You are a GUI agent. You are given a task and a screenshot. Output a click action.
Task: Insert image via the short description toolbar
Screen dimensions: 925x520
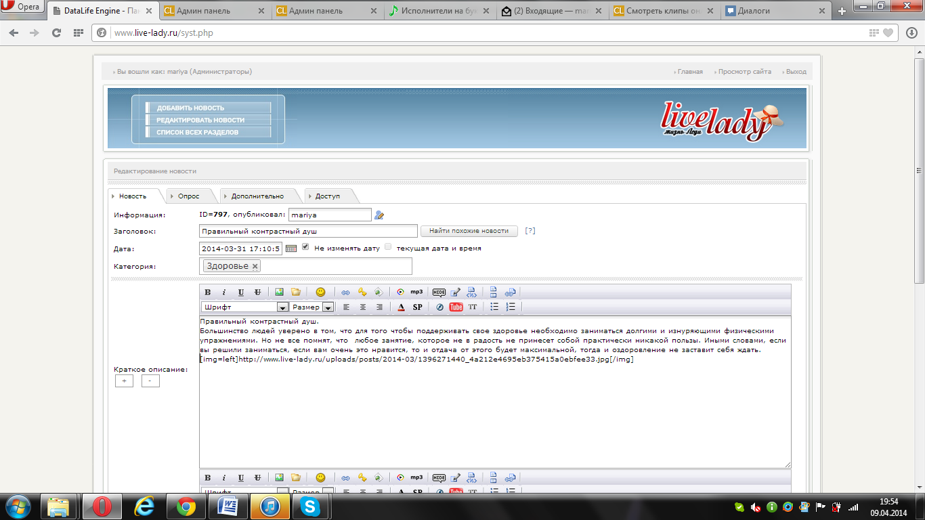(279, 292)
